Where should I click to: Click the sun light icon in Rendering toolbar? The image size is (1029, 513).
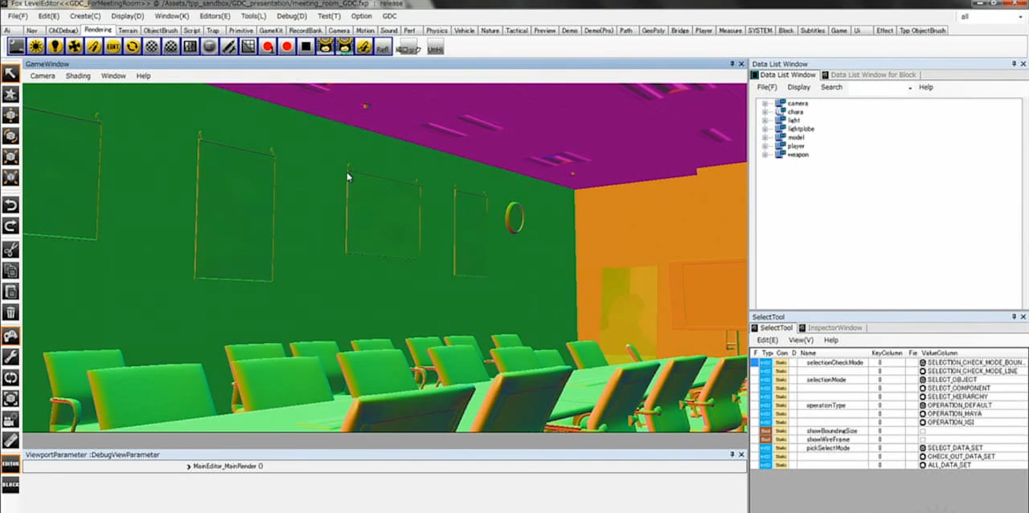click(36, 47)
